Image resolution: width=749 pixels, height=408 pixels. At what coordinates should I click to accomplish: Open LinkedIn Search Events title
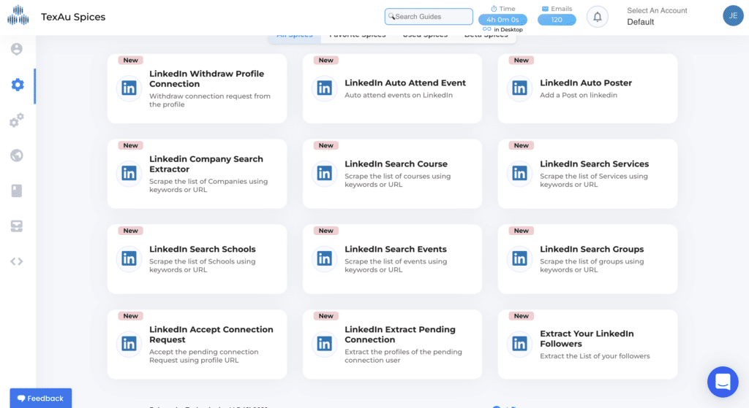396,249
